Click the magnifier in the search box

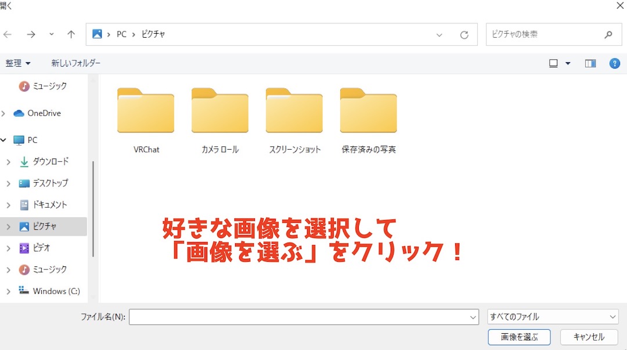(x=608, y=34)
